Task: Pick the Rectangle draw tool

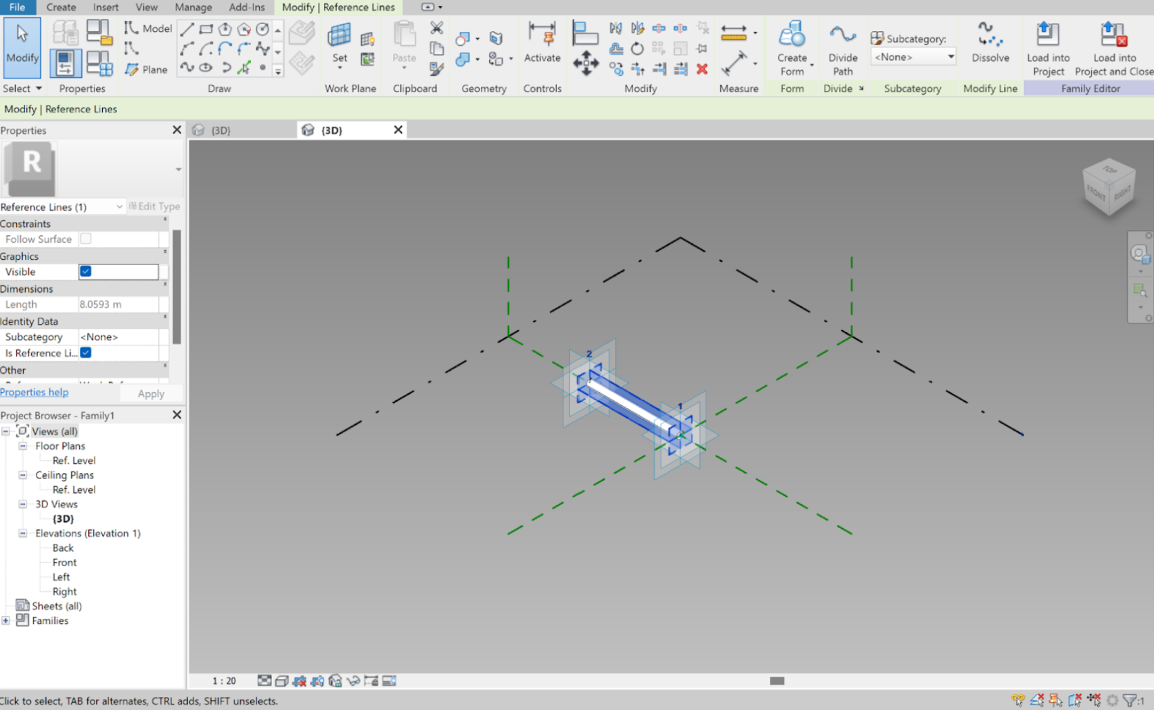Action: pos(206,29)
